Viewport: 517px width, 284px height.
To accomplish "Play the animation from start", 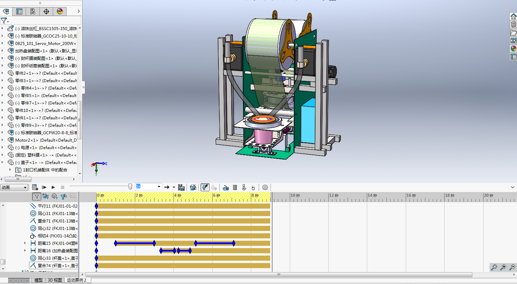I will click(x=44, y=187).
